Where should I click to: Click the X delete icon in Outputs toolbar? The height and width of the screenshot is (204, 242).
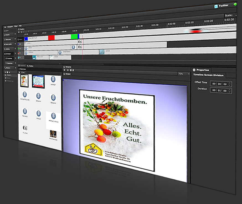click(68, 70)
